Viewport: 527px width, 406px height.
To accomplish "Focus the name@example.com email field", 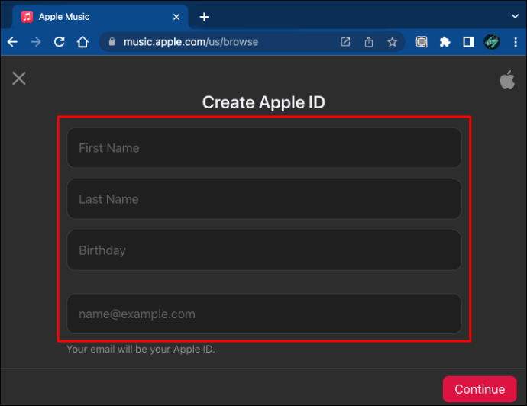I will (263, 314).
